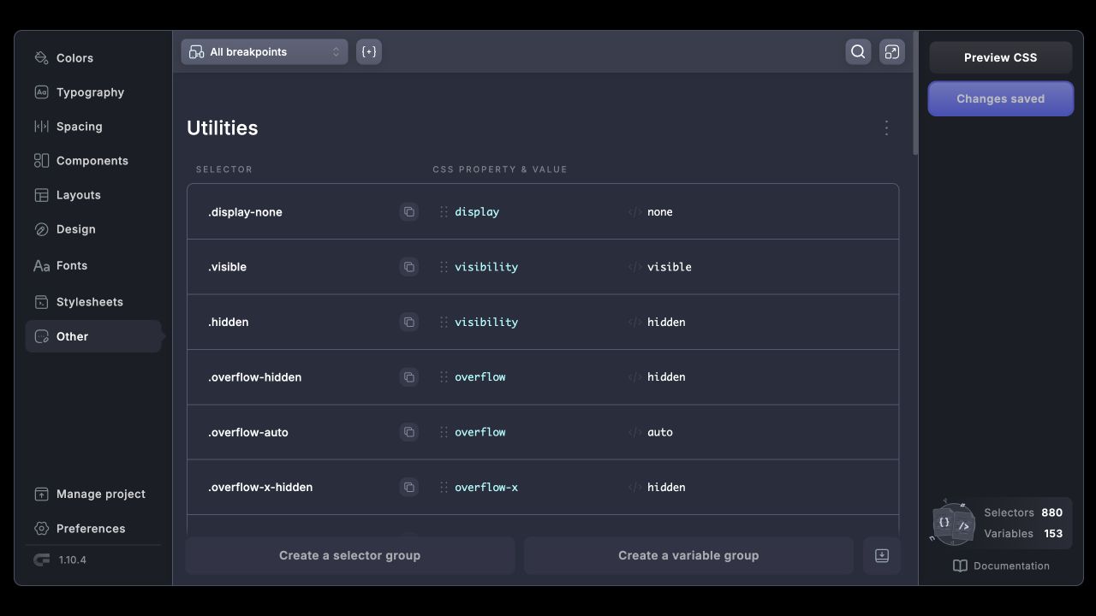Click the add variable braces icon
This screenshot has width=1096, height=616.
coord(369,51)
